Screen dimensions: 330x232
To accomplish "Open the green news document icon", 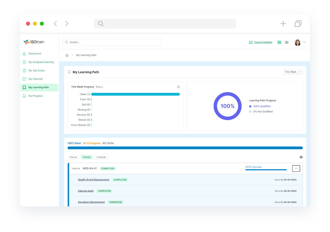I will click(279, 42).
